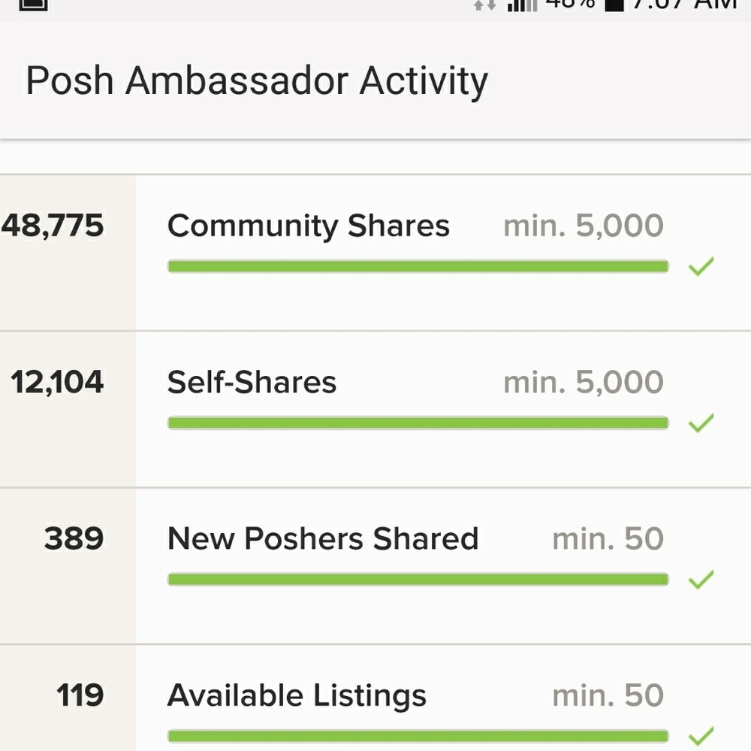This screenshot has height=751, width=751.
Task: Click the New Poshers Shared progress bar
Action: tap(418, 579)
